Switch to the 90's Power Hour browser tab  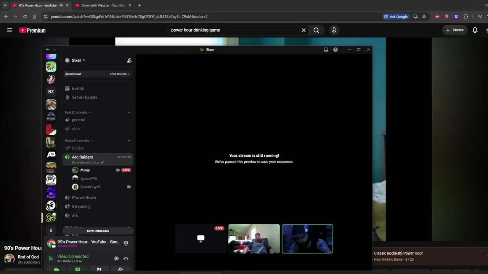(37, 5)
